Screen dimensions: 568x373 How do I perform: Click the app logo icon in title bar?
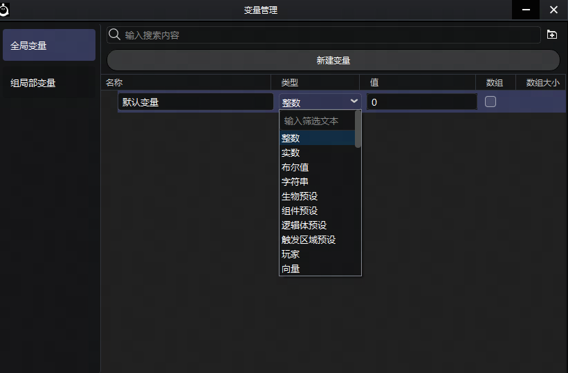[x=6, y=10]
